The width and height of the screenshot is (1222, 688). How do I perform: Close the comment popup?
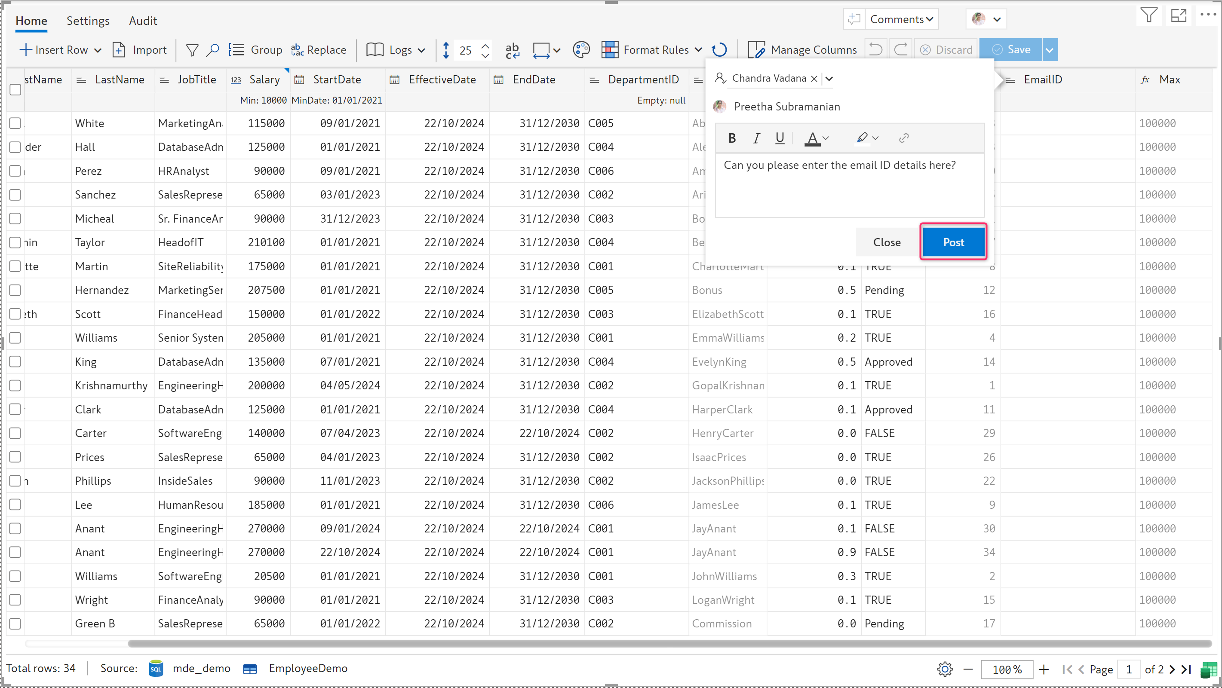click(887, 242)
